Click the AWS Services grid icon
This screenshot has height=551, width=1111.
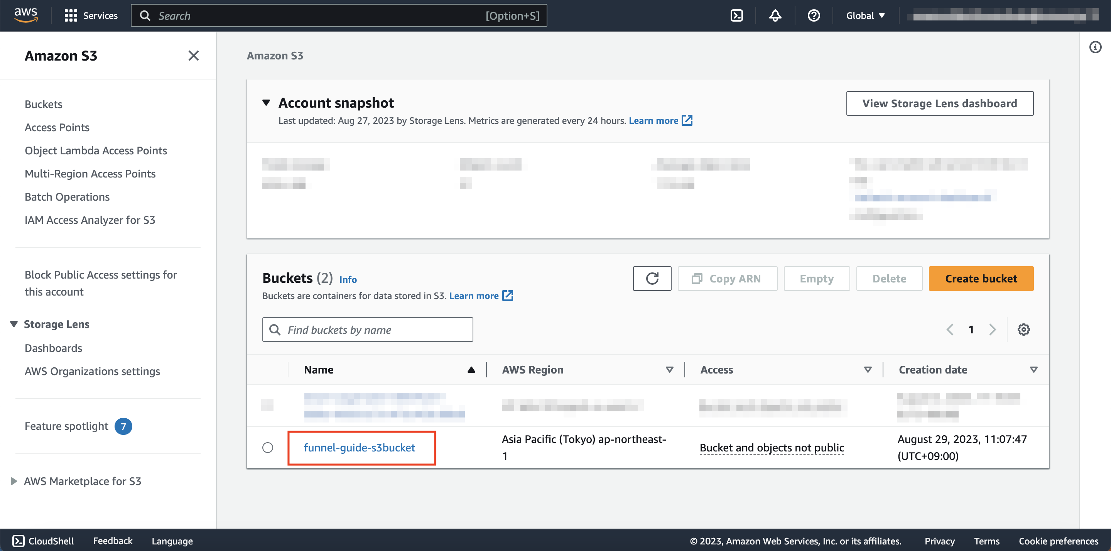71,15
